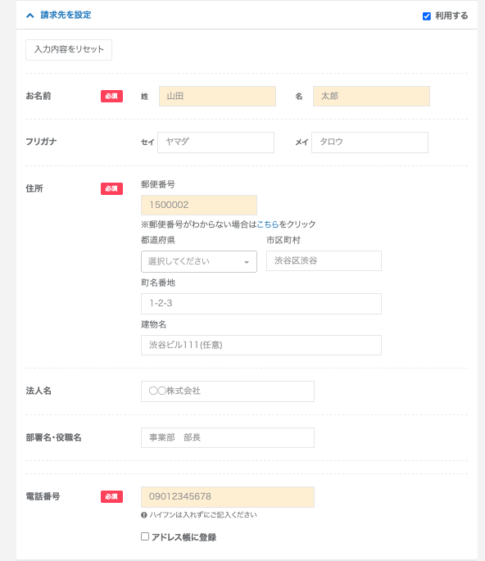Click the 都道府県 dropdown arrow
The height and width of the screenshot is (561, 485).
[247, 262]
